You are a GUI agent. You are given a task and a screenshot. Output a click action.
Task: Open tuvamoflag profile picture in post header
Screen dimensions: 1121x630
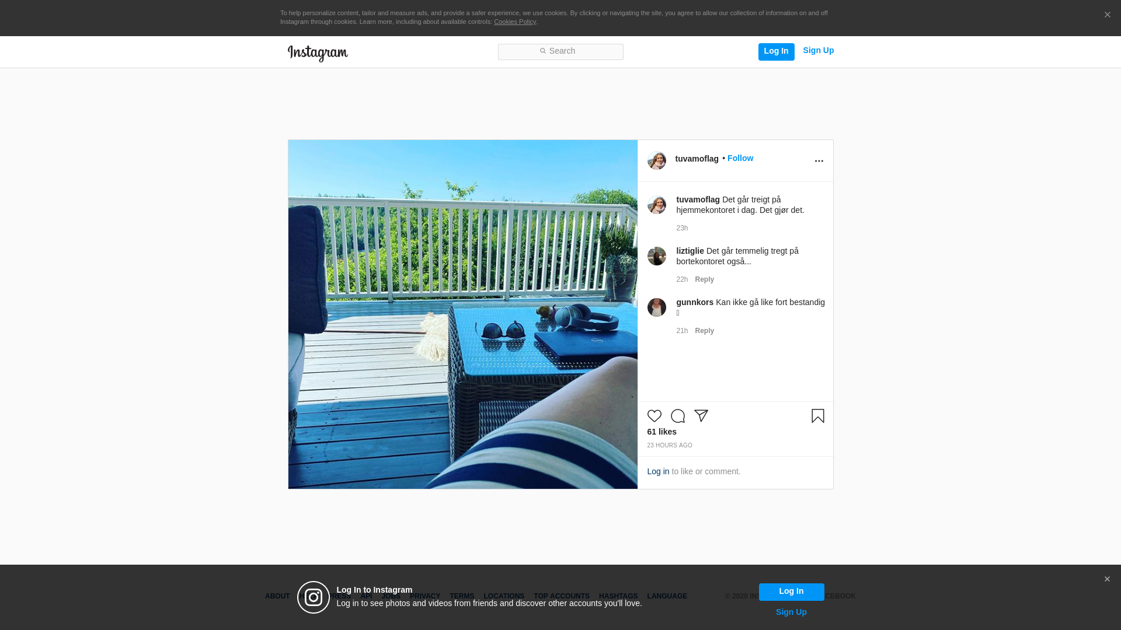click(656, 160)
